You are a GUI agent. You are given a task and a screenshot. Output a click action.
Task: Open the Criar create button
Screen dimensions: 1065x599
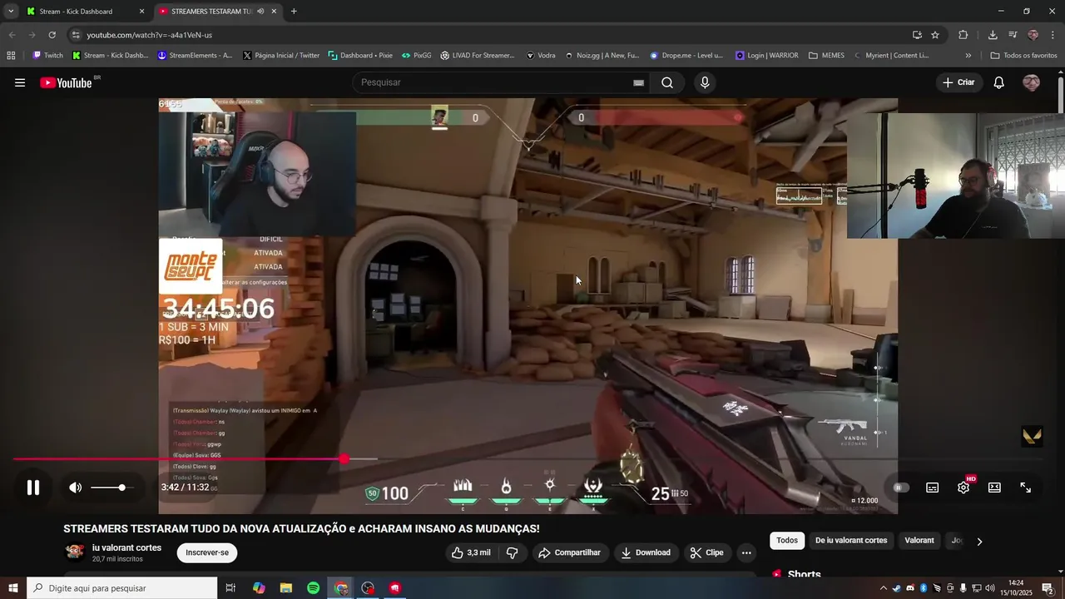958,82
